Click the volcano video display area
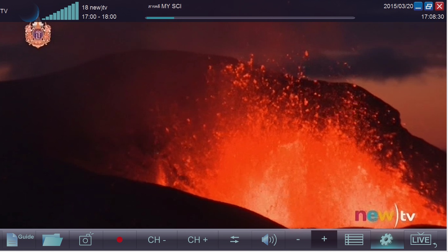 (224, 125)
